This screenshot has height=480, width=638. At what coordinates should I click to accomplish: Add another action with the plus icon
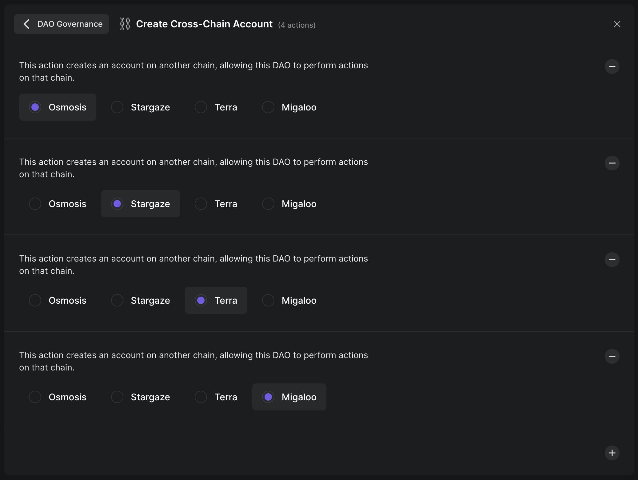pos(612,453)
